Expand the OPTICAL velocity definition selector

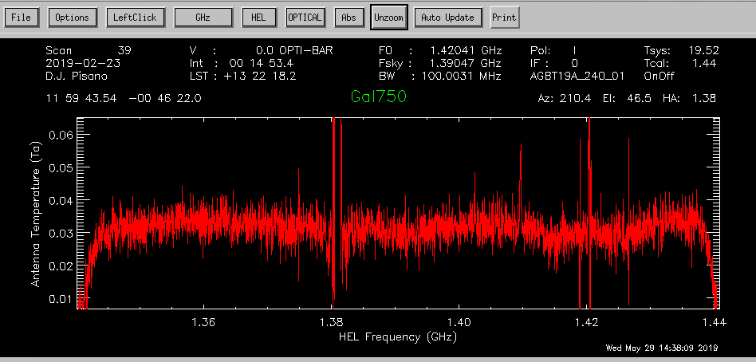click(305, 18)
